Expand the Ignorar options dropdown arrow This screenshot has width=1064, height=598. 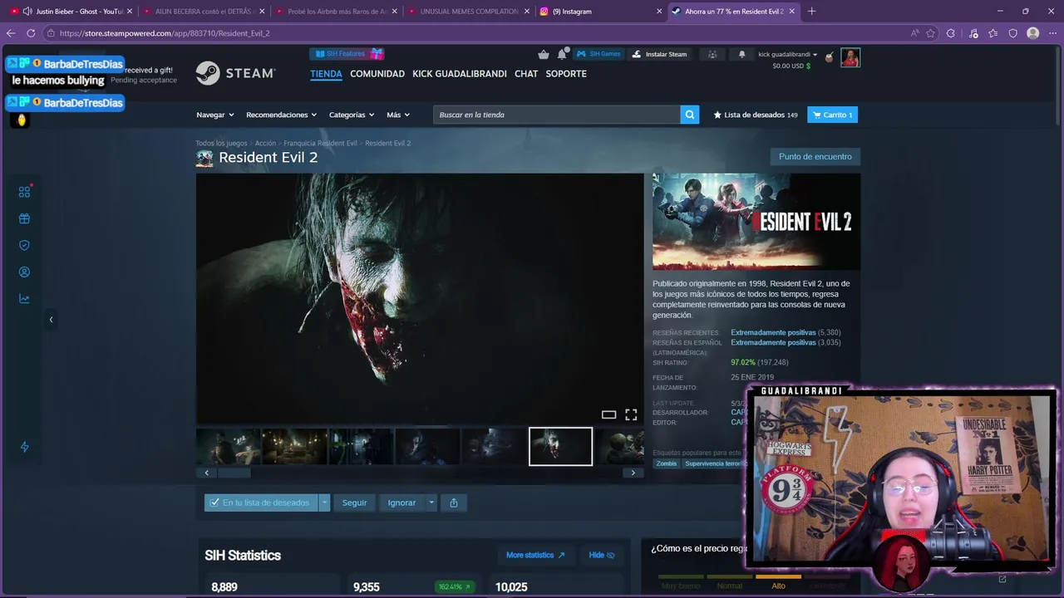pyautogui.click(x=431, y=502)
